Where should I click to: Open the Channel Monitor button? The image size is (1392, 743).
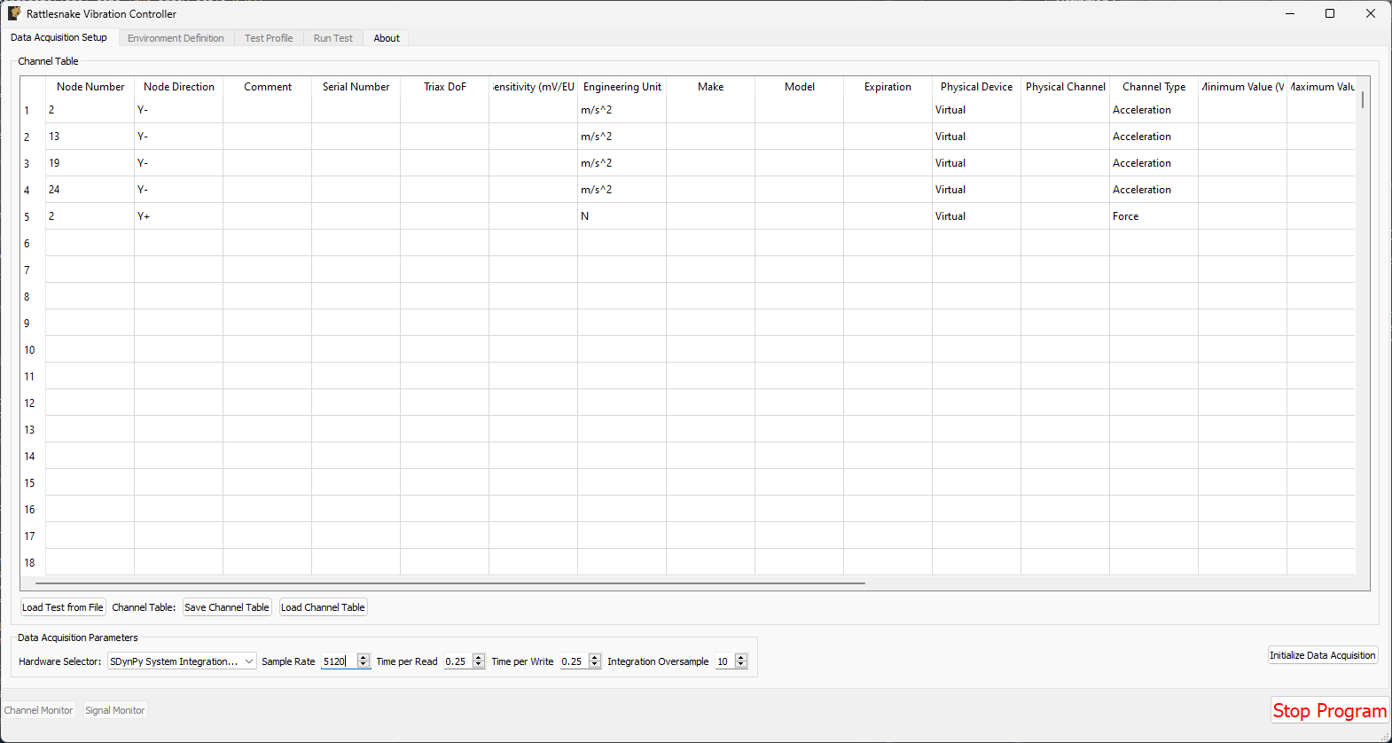click(39, 710)
